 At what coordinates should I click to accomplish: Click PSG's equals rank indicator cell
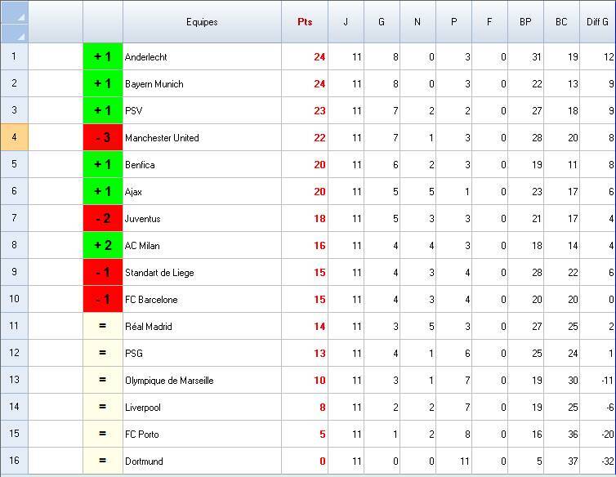coord(103,354)
